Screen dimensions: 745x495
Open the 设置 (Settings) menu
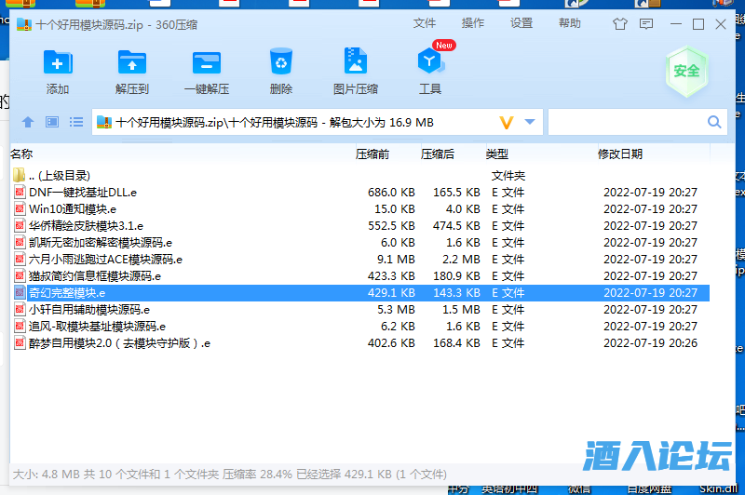521,23
